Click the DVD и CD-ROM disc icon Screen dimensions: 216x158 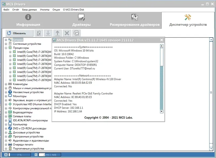tap(10, 128)
